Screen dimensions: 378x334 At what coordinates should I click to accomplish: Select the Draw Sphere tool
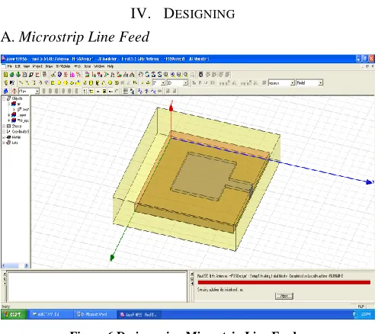click(x=110, y=83)
